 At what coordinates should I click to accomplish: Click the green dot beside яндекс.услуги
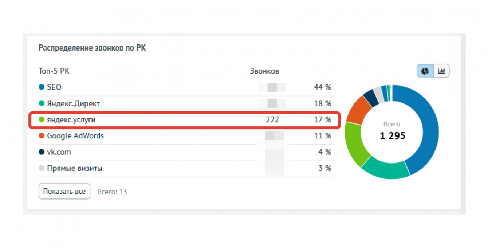tap(42, 119)
